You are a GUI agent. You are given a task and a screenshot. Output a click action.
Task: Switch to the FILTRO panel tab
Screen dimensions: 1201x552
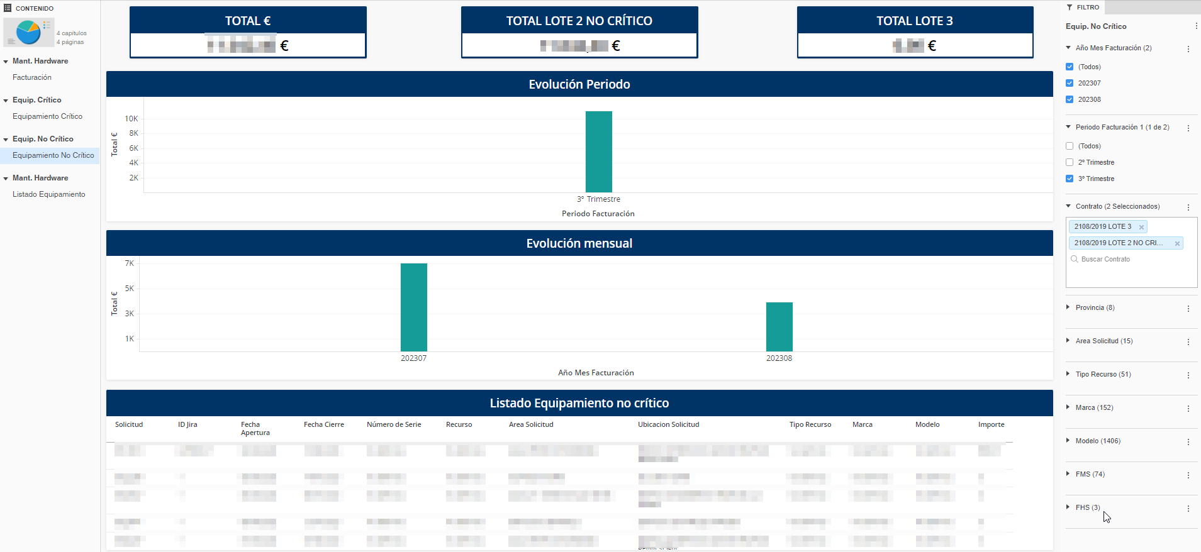(x=1083, y=8)
